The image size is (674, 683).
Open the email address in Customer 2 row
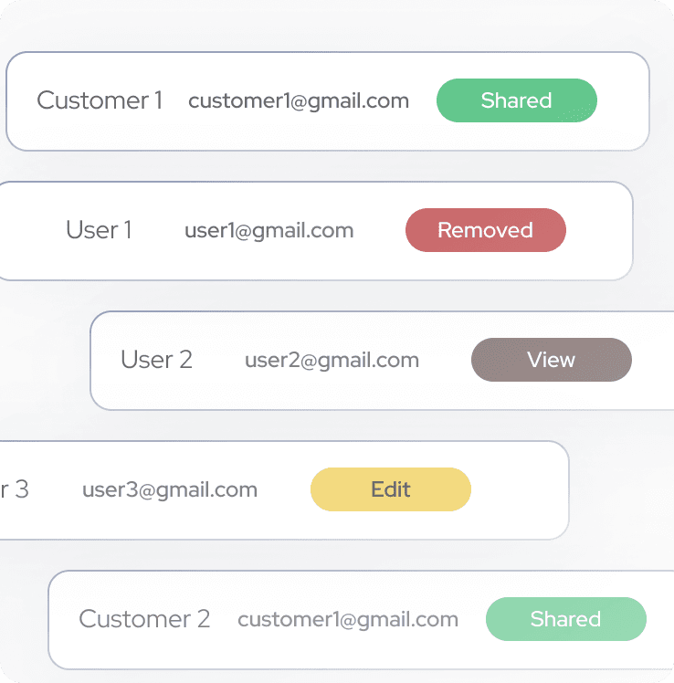pos(348,619)
